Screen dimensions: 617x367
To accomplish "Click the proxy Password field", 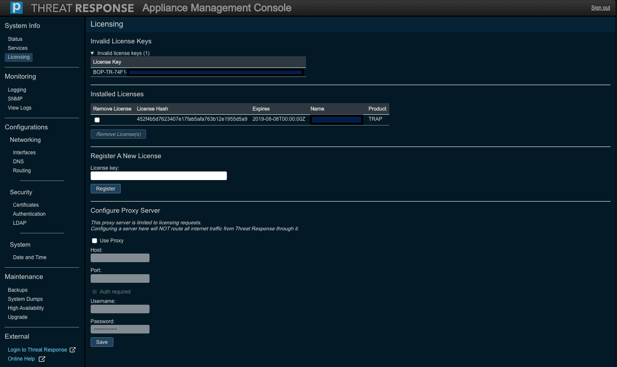I will (x=120, y=329).
